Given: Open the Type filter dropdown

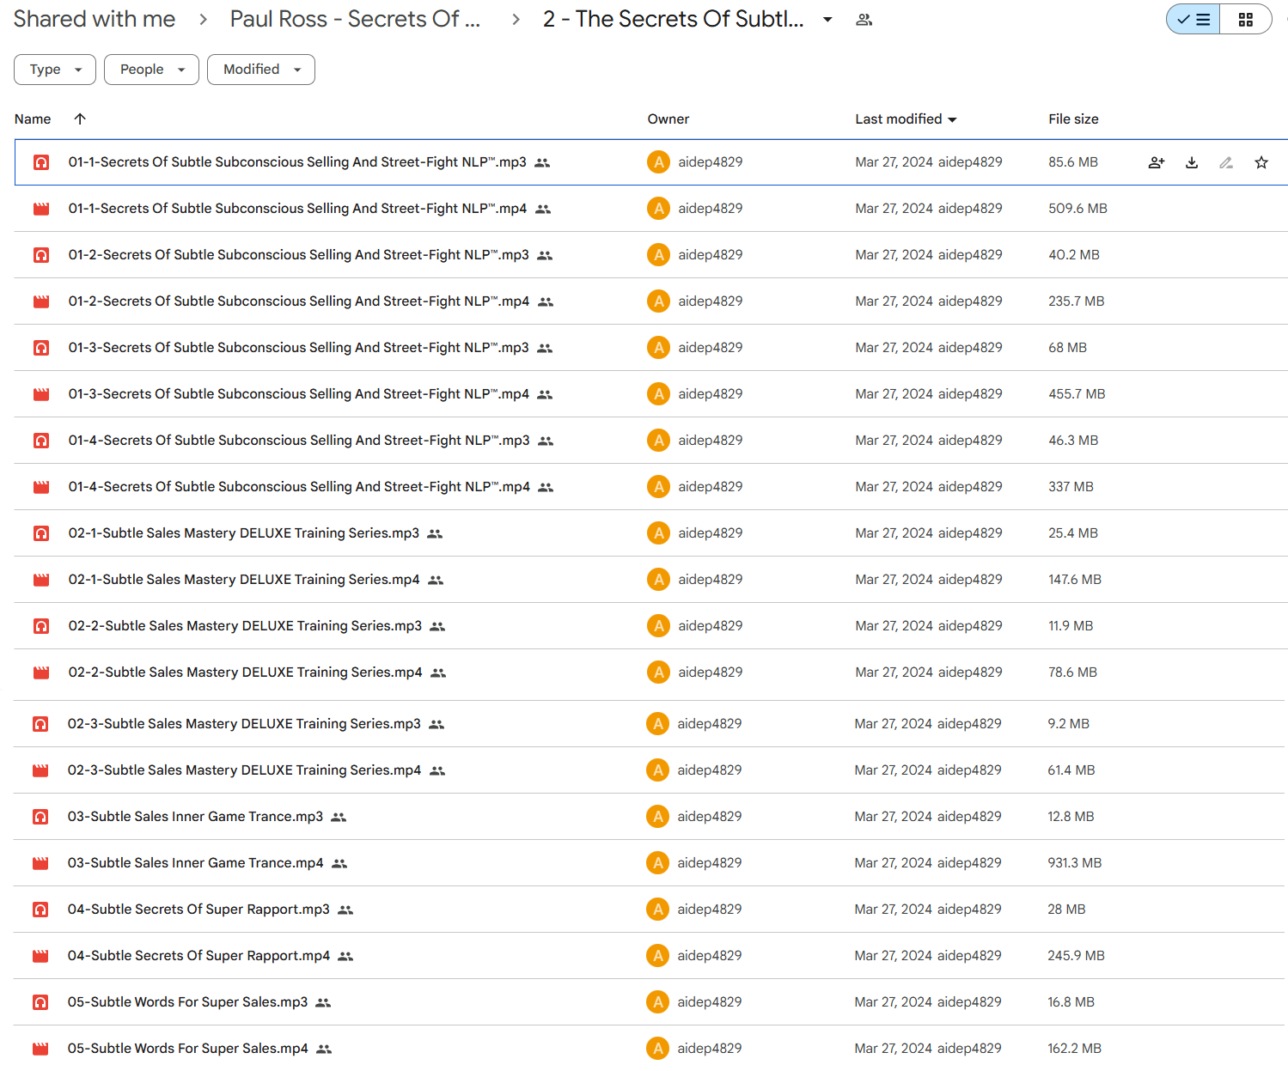Looking at the screenshot, I should pyautogui.click(x=55, y=70).
